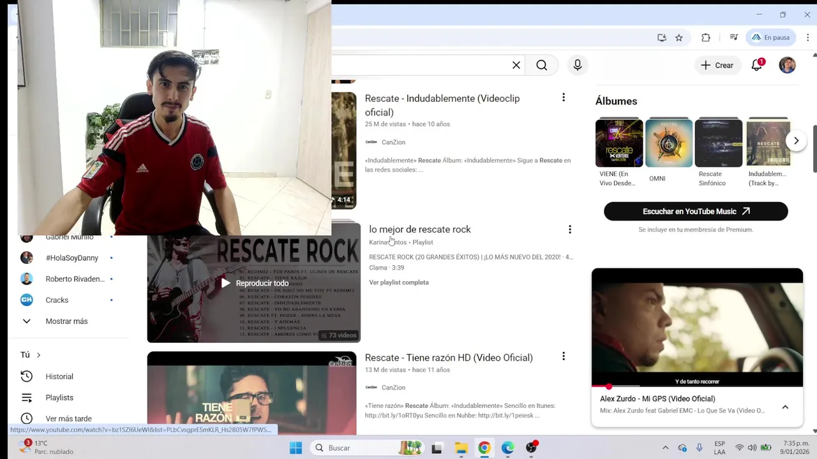The height and width of the screenshot is (459, 817).
Task: Open the Indudablemente (Track by...) album cover
Action: point(768,143)
